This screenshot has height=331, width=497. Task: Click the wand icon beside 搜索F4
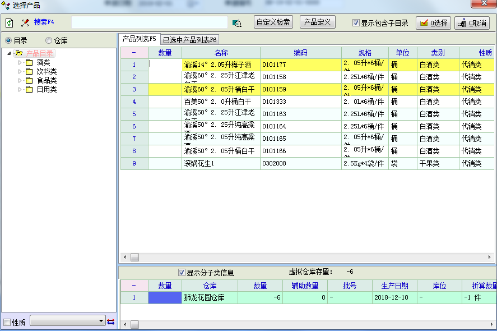pyautogui.click(x=25, y=23)
